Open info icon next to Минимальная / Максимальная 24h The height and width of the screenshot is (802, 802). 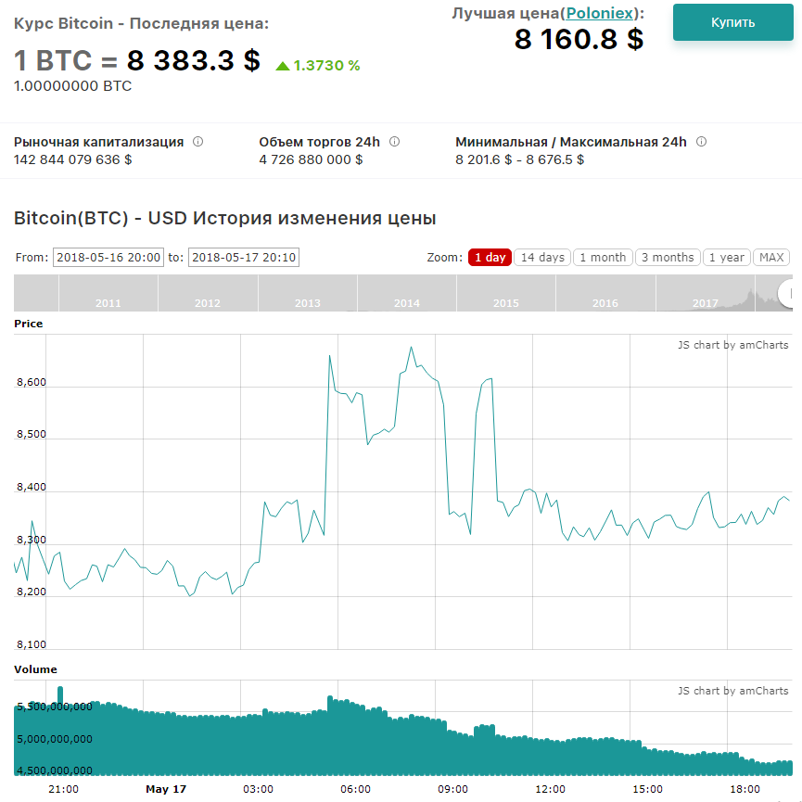pos(701,142)
